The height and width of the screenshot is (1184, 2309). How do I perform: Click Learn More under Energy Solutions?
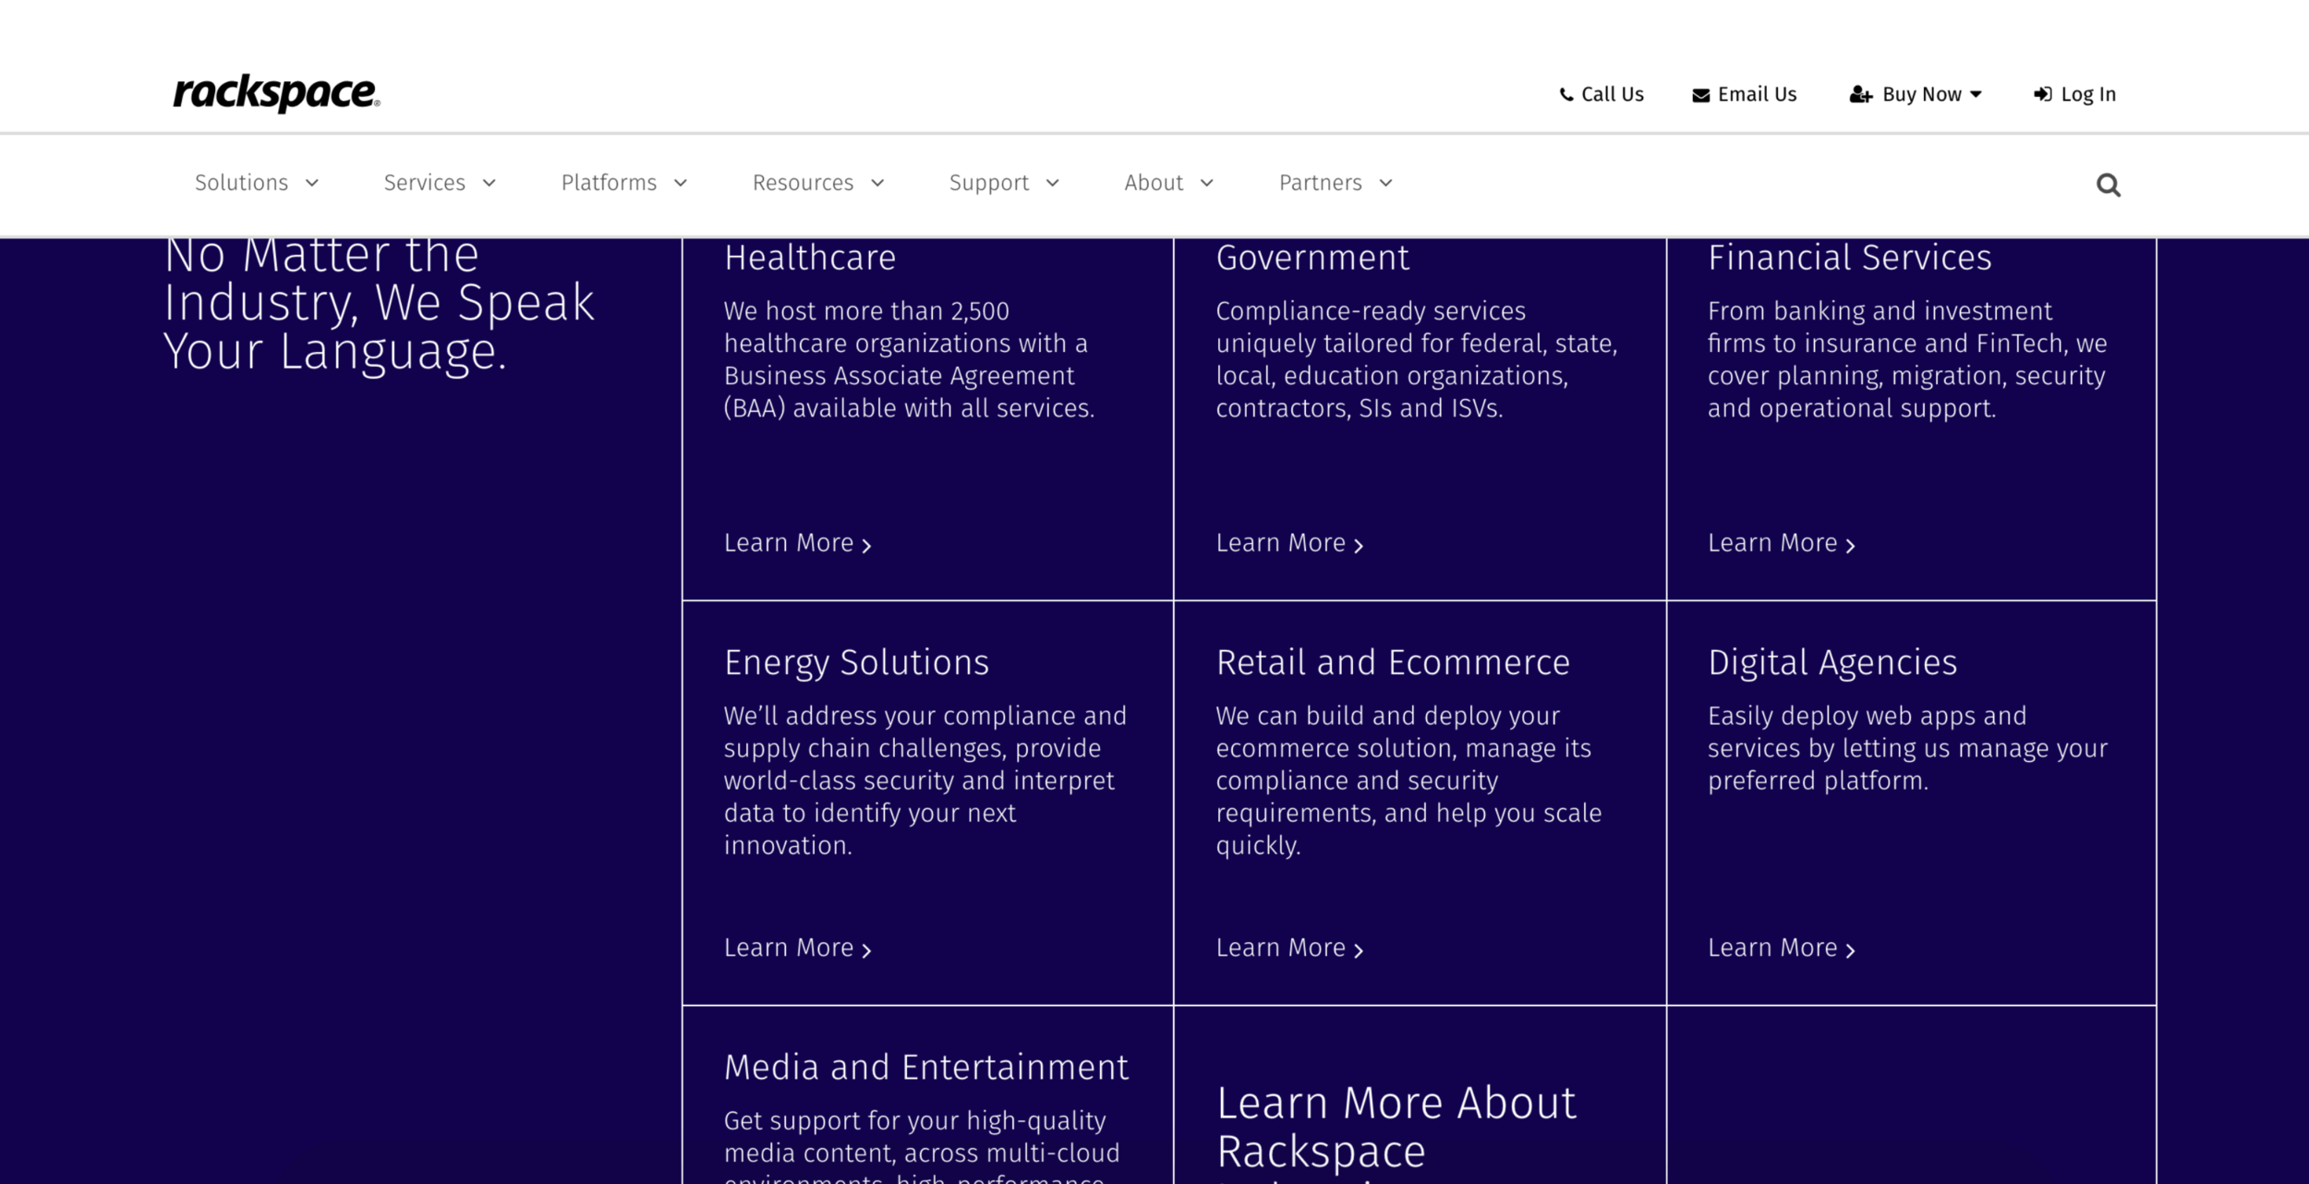790,948
